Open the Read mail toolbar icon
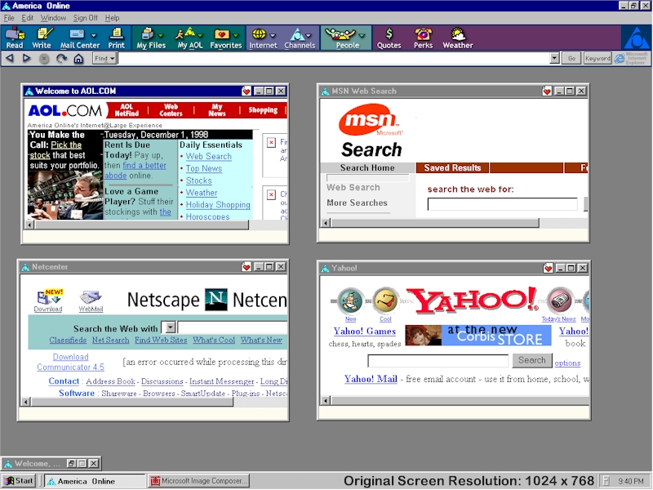 click(x=15, y=38)
